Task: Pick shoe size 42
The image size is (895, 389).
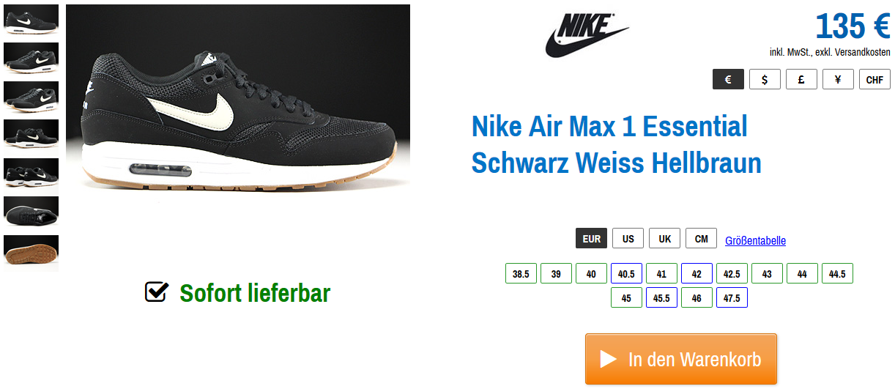Action: (697, 273)
